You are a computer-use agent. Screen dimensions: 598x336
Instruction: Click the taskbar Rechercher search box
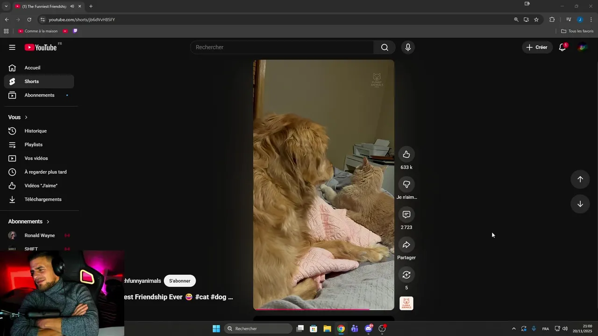tap(258, 329)
